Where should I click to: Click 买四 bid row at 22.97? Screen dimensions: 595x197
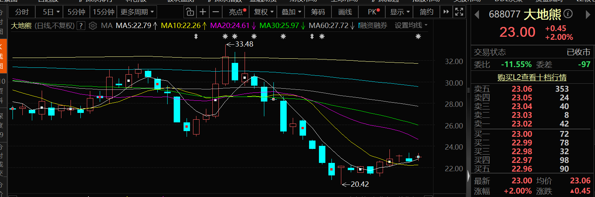coord(532,160)
